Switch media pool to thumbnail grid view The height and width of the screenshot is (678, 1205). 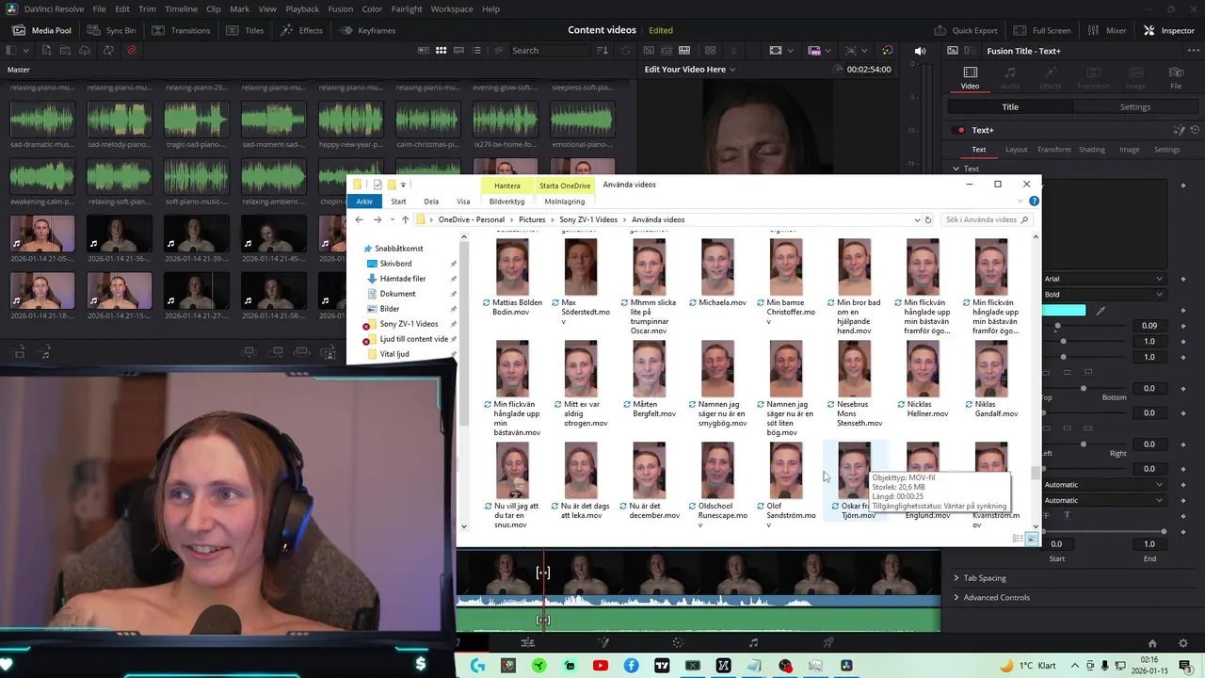(441, 50)
